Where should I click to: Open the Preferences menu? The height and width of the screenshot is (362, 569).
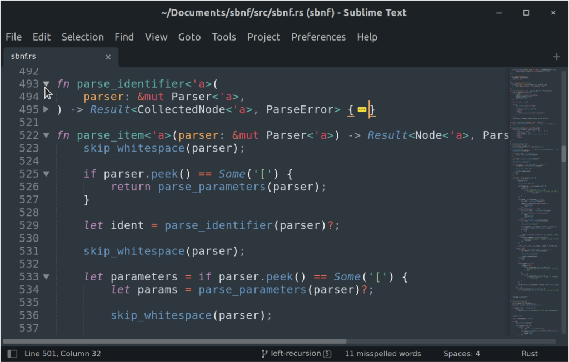318,37
